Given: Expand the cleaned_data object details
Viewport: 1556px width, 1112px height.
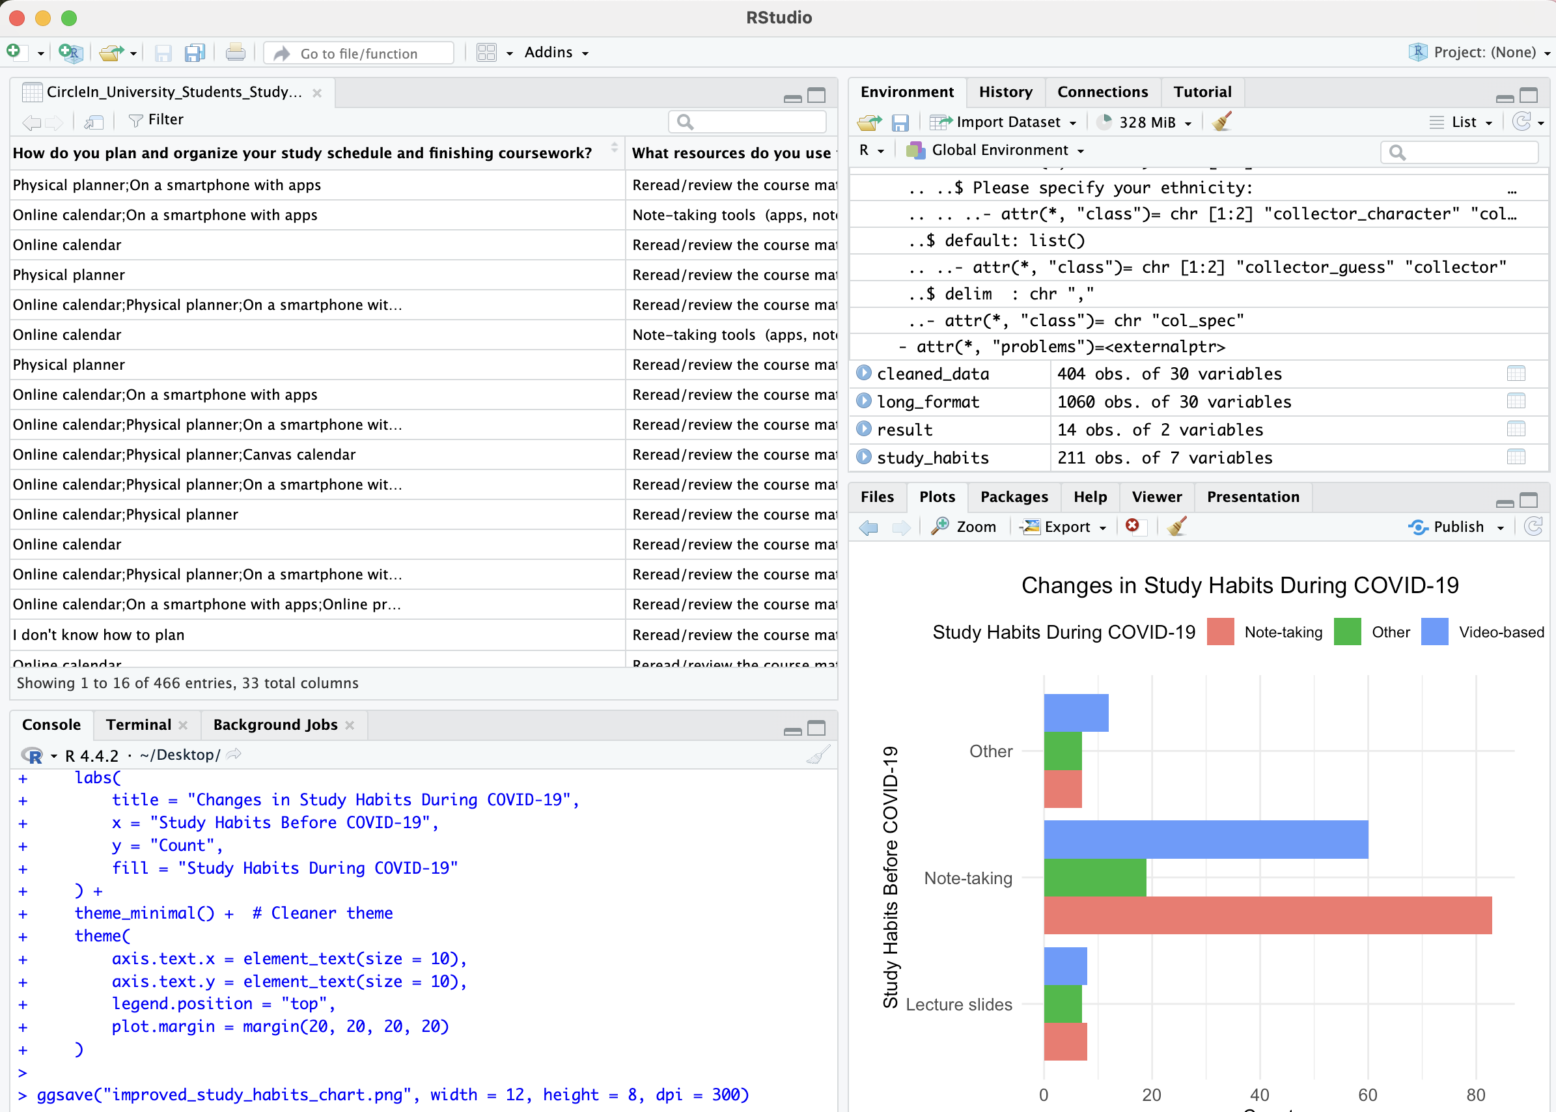Looking at the screenshot, I should coord(864,373).
